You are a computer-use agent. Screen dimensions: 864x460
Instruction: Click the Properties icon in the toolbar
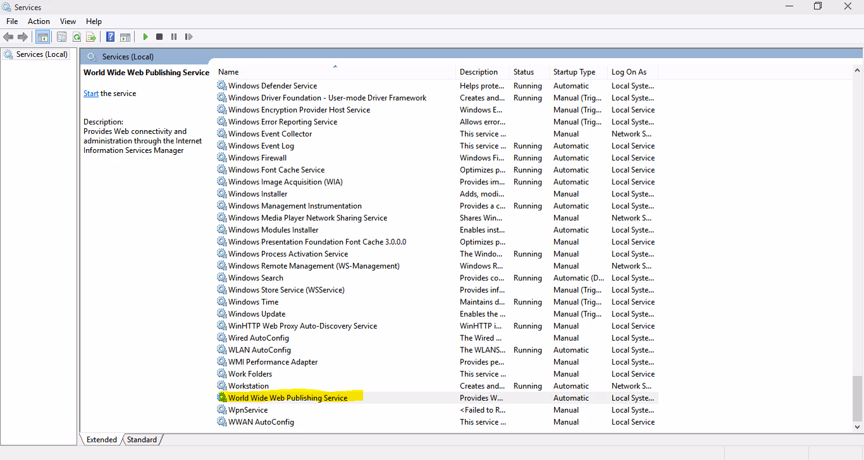(x=61, y=36)
